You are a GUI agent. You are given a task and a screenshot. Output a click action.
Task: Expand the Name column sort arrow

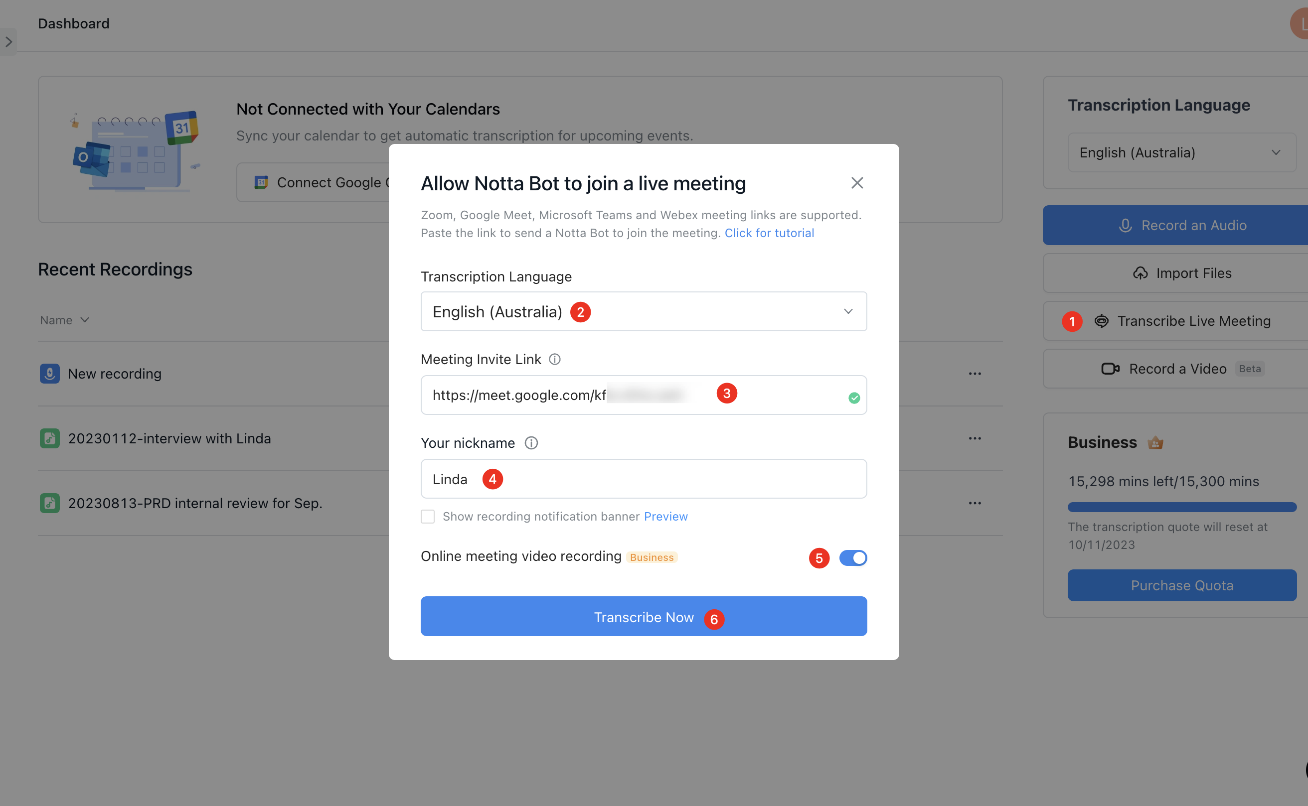85,320
